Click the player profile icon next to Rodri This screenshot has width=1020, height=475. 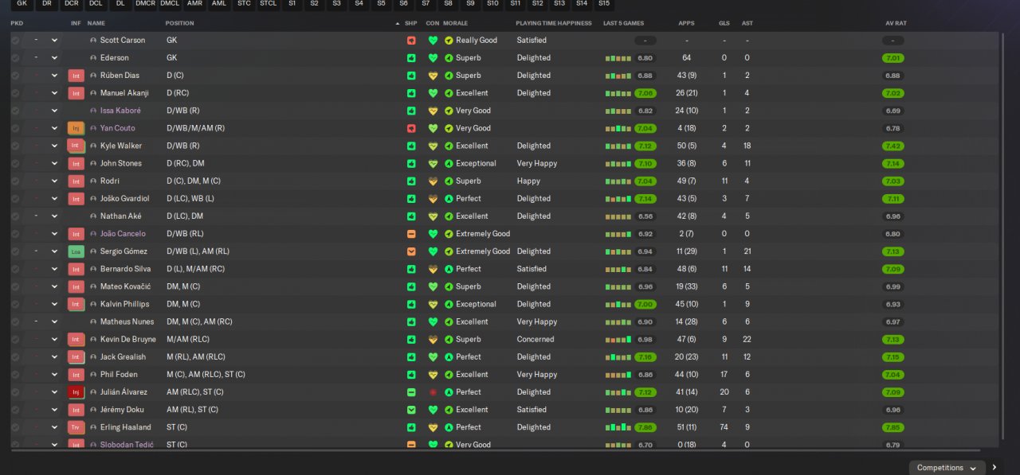pos(93,181)
